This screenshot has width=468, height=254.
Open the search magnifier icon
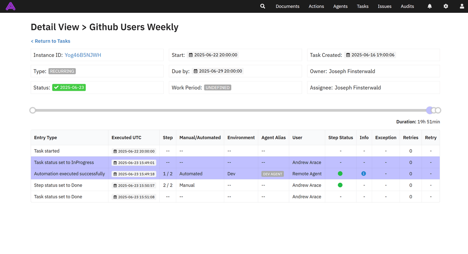(x=263, y=6)
